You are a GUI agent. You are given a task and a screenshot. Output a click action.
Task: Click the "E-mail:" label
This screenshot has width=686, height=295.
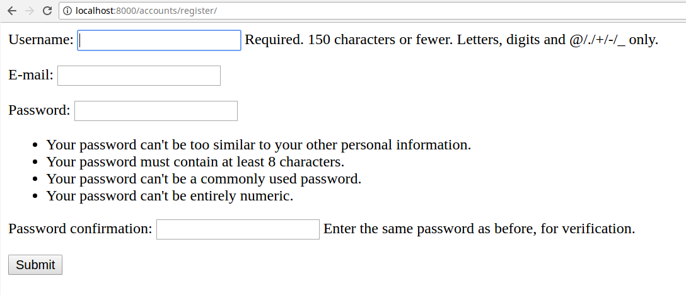tap(31, 75)
